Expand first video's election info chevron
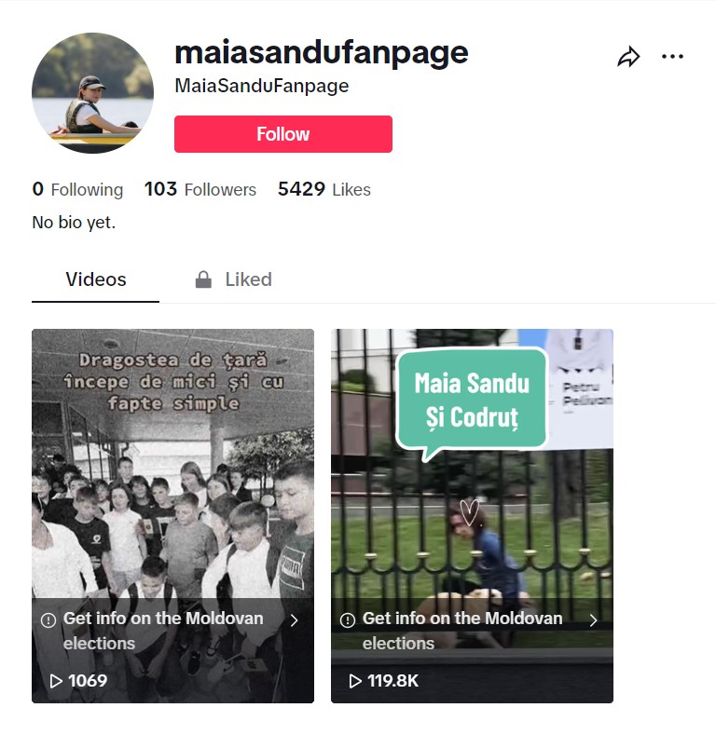 pos(295,620)
